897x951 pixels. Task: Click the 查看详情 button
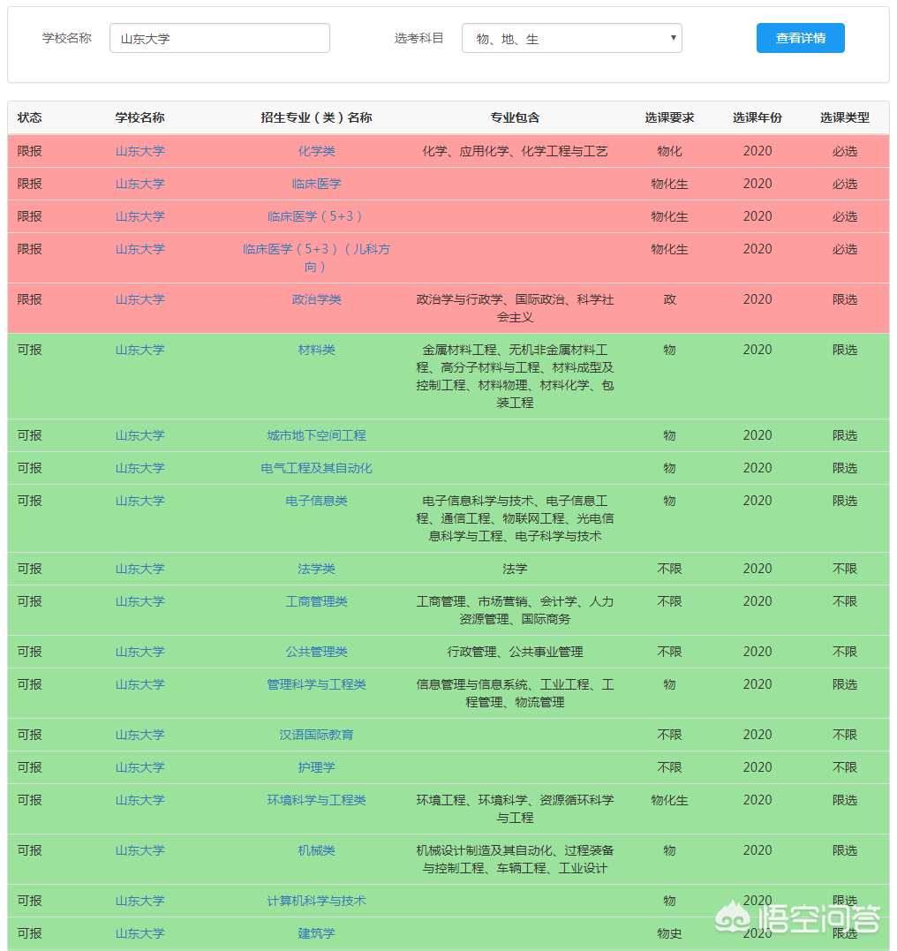click(x=800, y=38)
